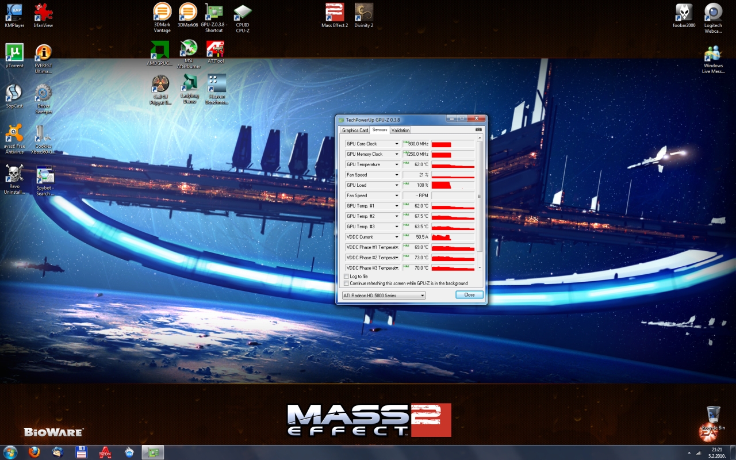Select the Driver Sweeper desktop icon

click(x=44, y=99)
